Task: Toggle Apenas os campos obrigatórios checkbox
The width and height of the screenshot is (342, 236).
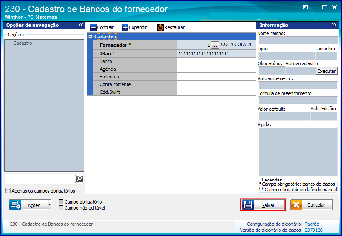Action: point(8,190)
